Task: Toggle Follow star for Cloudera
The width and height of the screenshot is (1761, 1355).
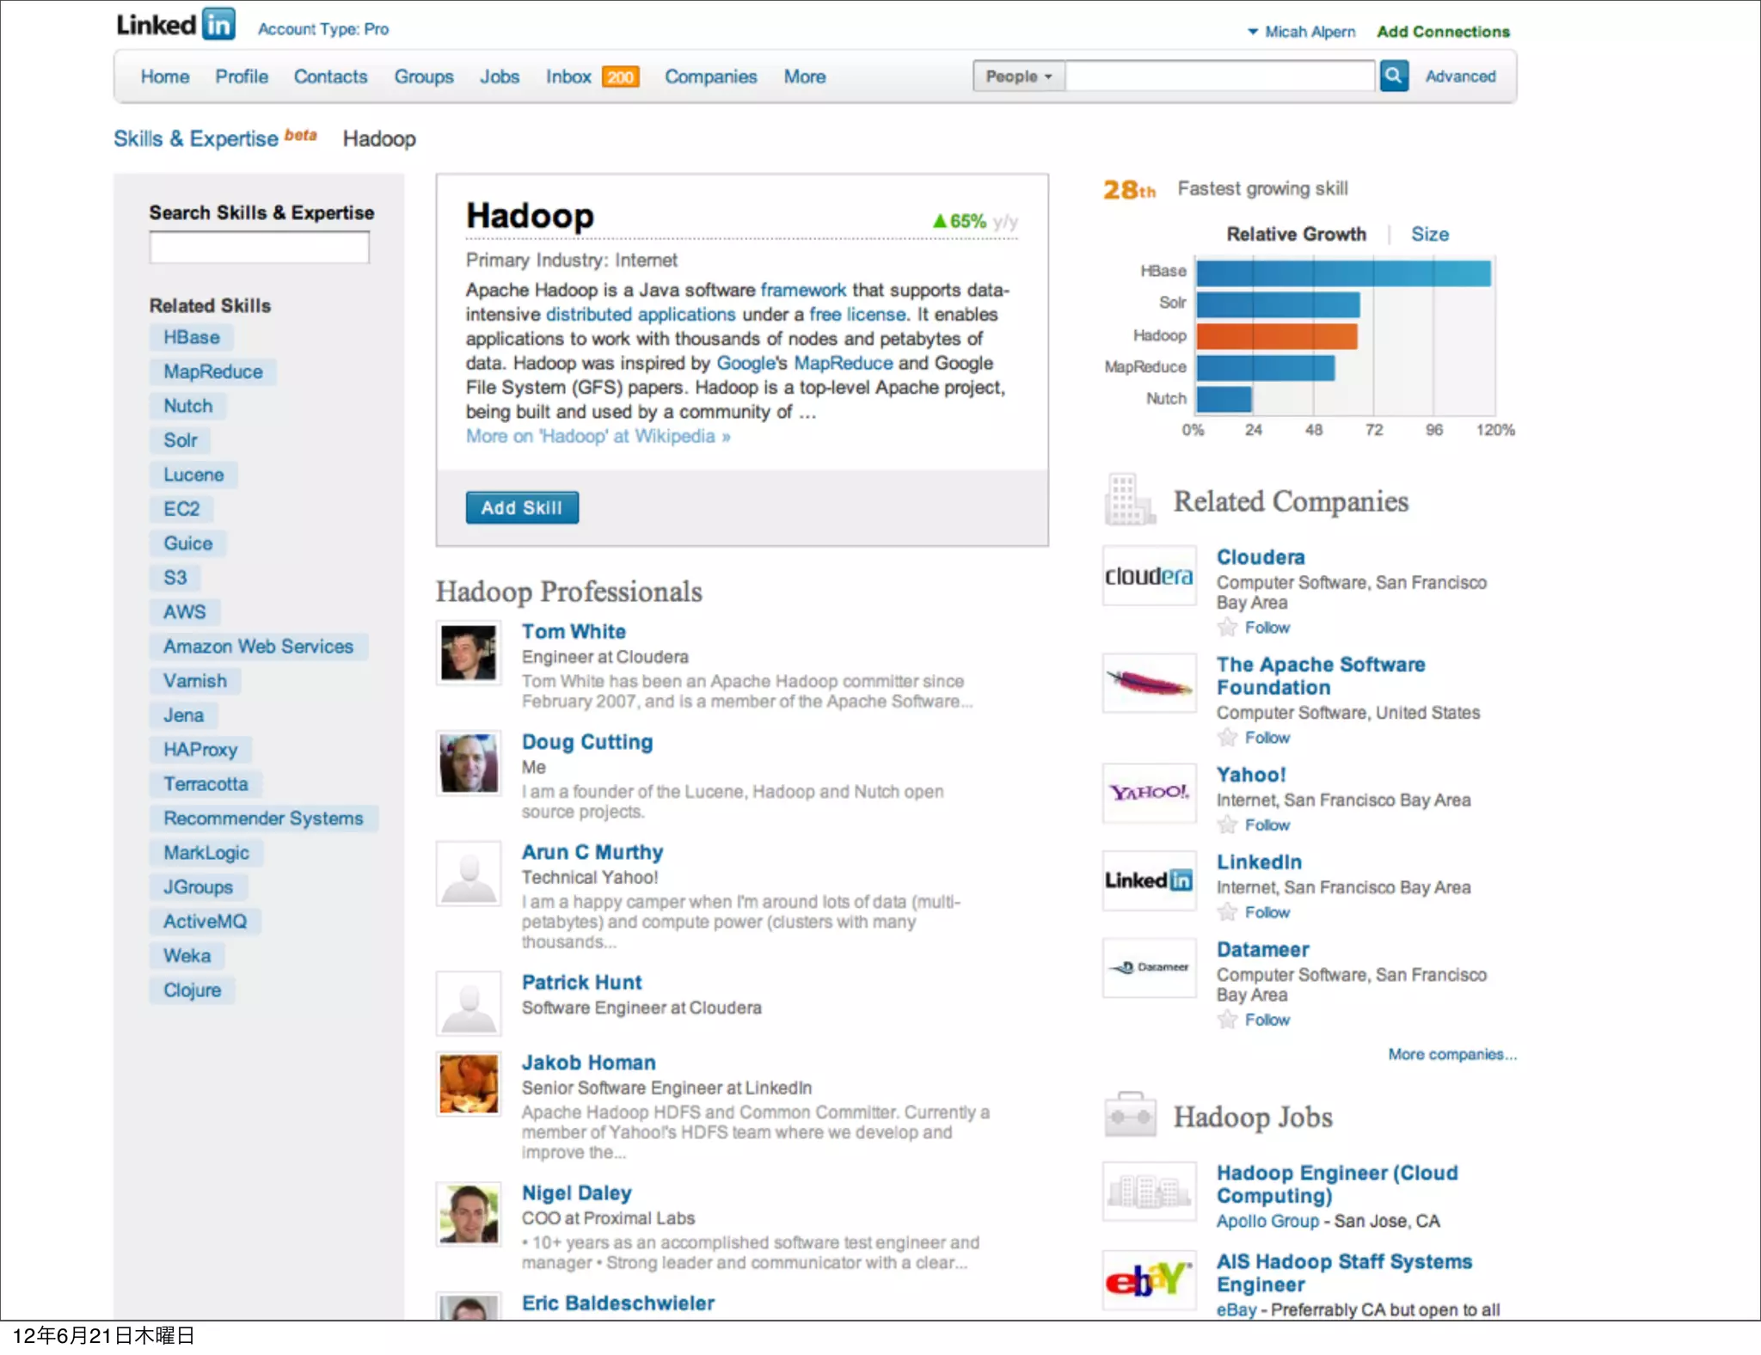Action: tap(1227, 628)
